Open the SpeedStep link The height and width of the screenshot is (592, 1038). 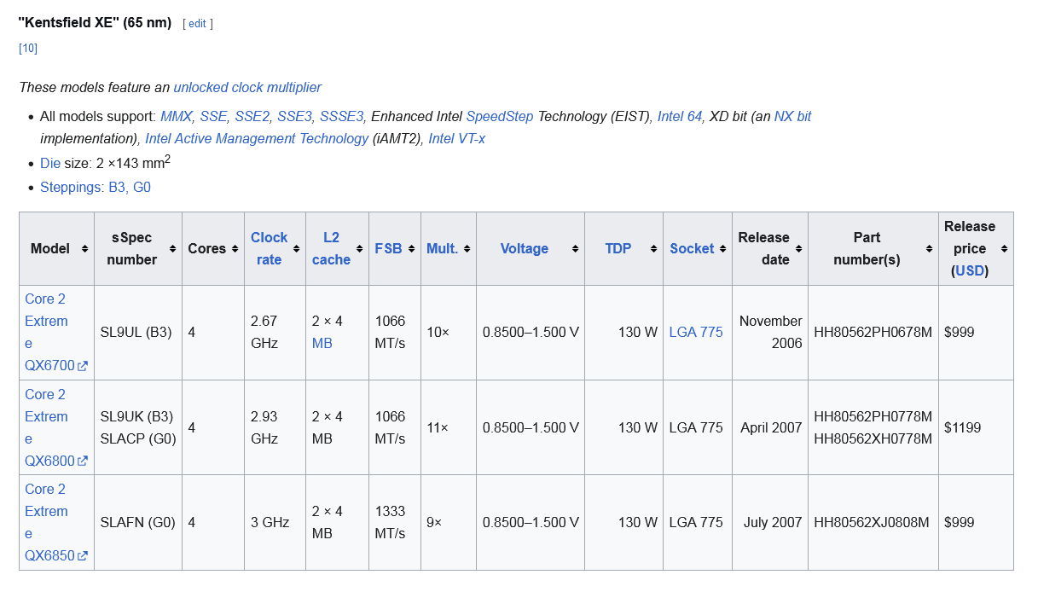(x=500, y=116)
